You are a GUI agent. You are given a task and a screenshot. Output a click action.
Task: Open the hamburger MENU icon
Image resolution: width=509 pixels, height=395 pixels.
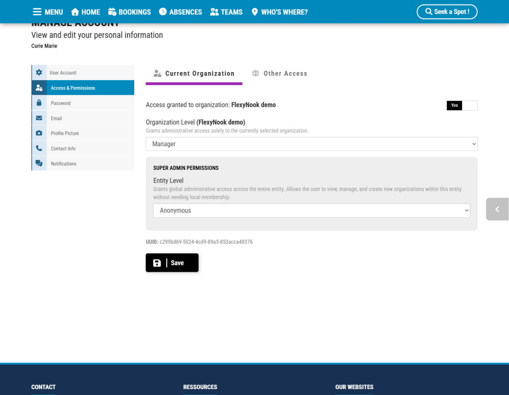pyautogui.click(x=37, y=12)
